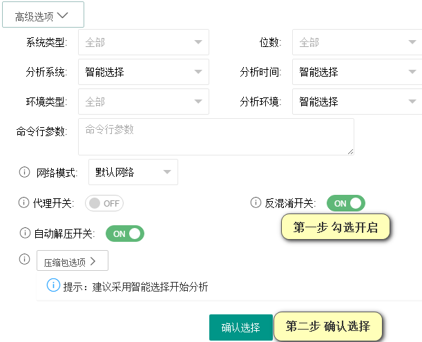
Task: Collapse the 高级选项 expander
Action: [x=43, y=15]
